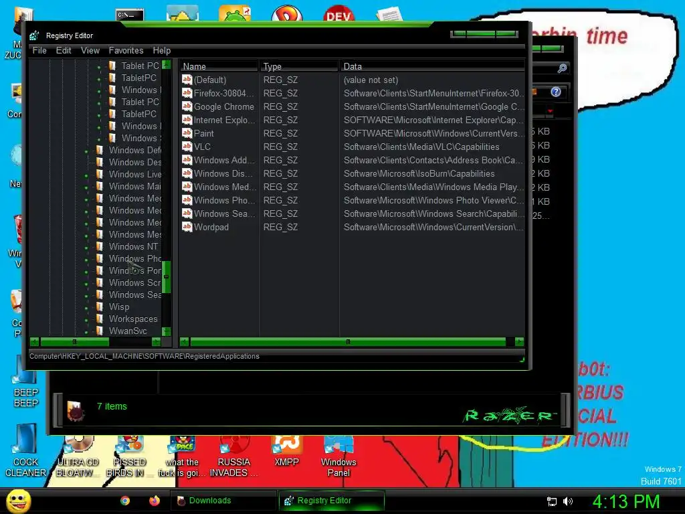Expand the Workspaces registry key
Viewport: 685px width, 514px height.
[86, 320]
